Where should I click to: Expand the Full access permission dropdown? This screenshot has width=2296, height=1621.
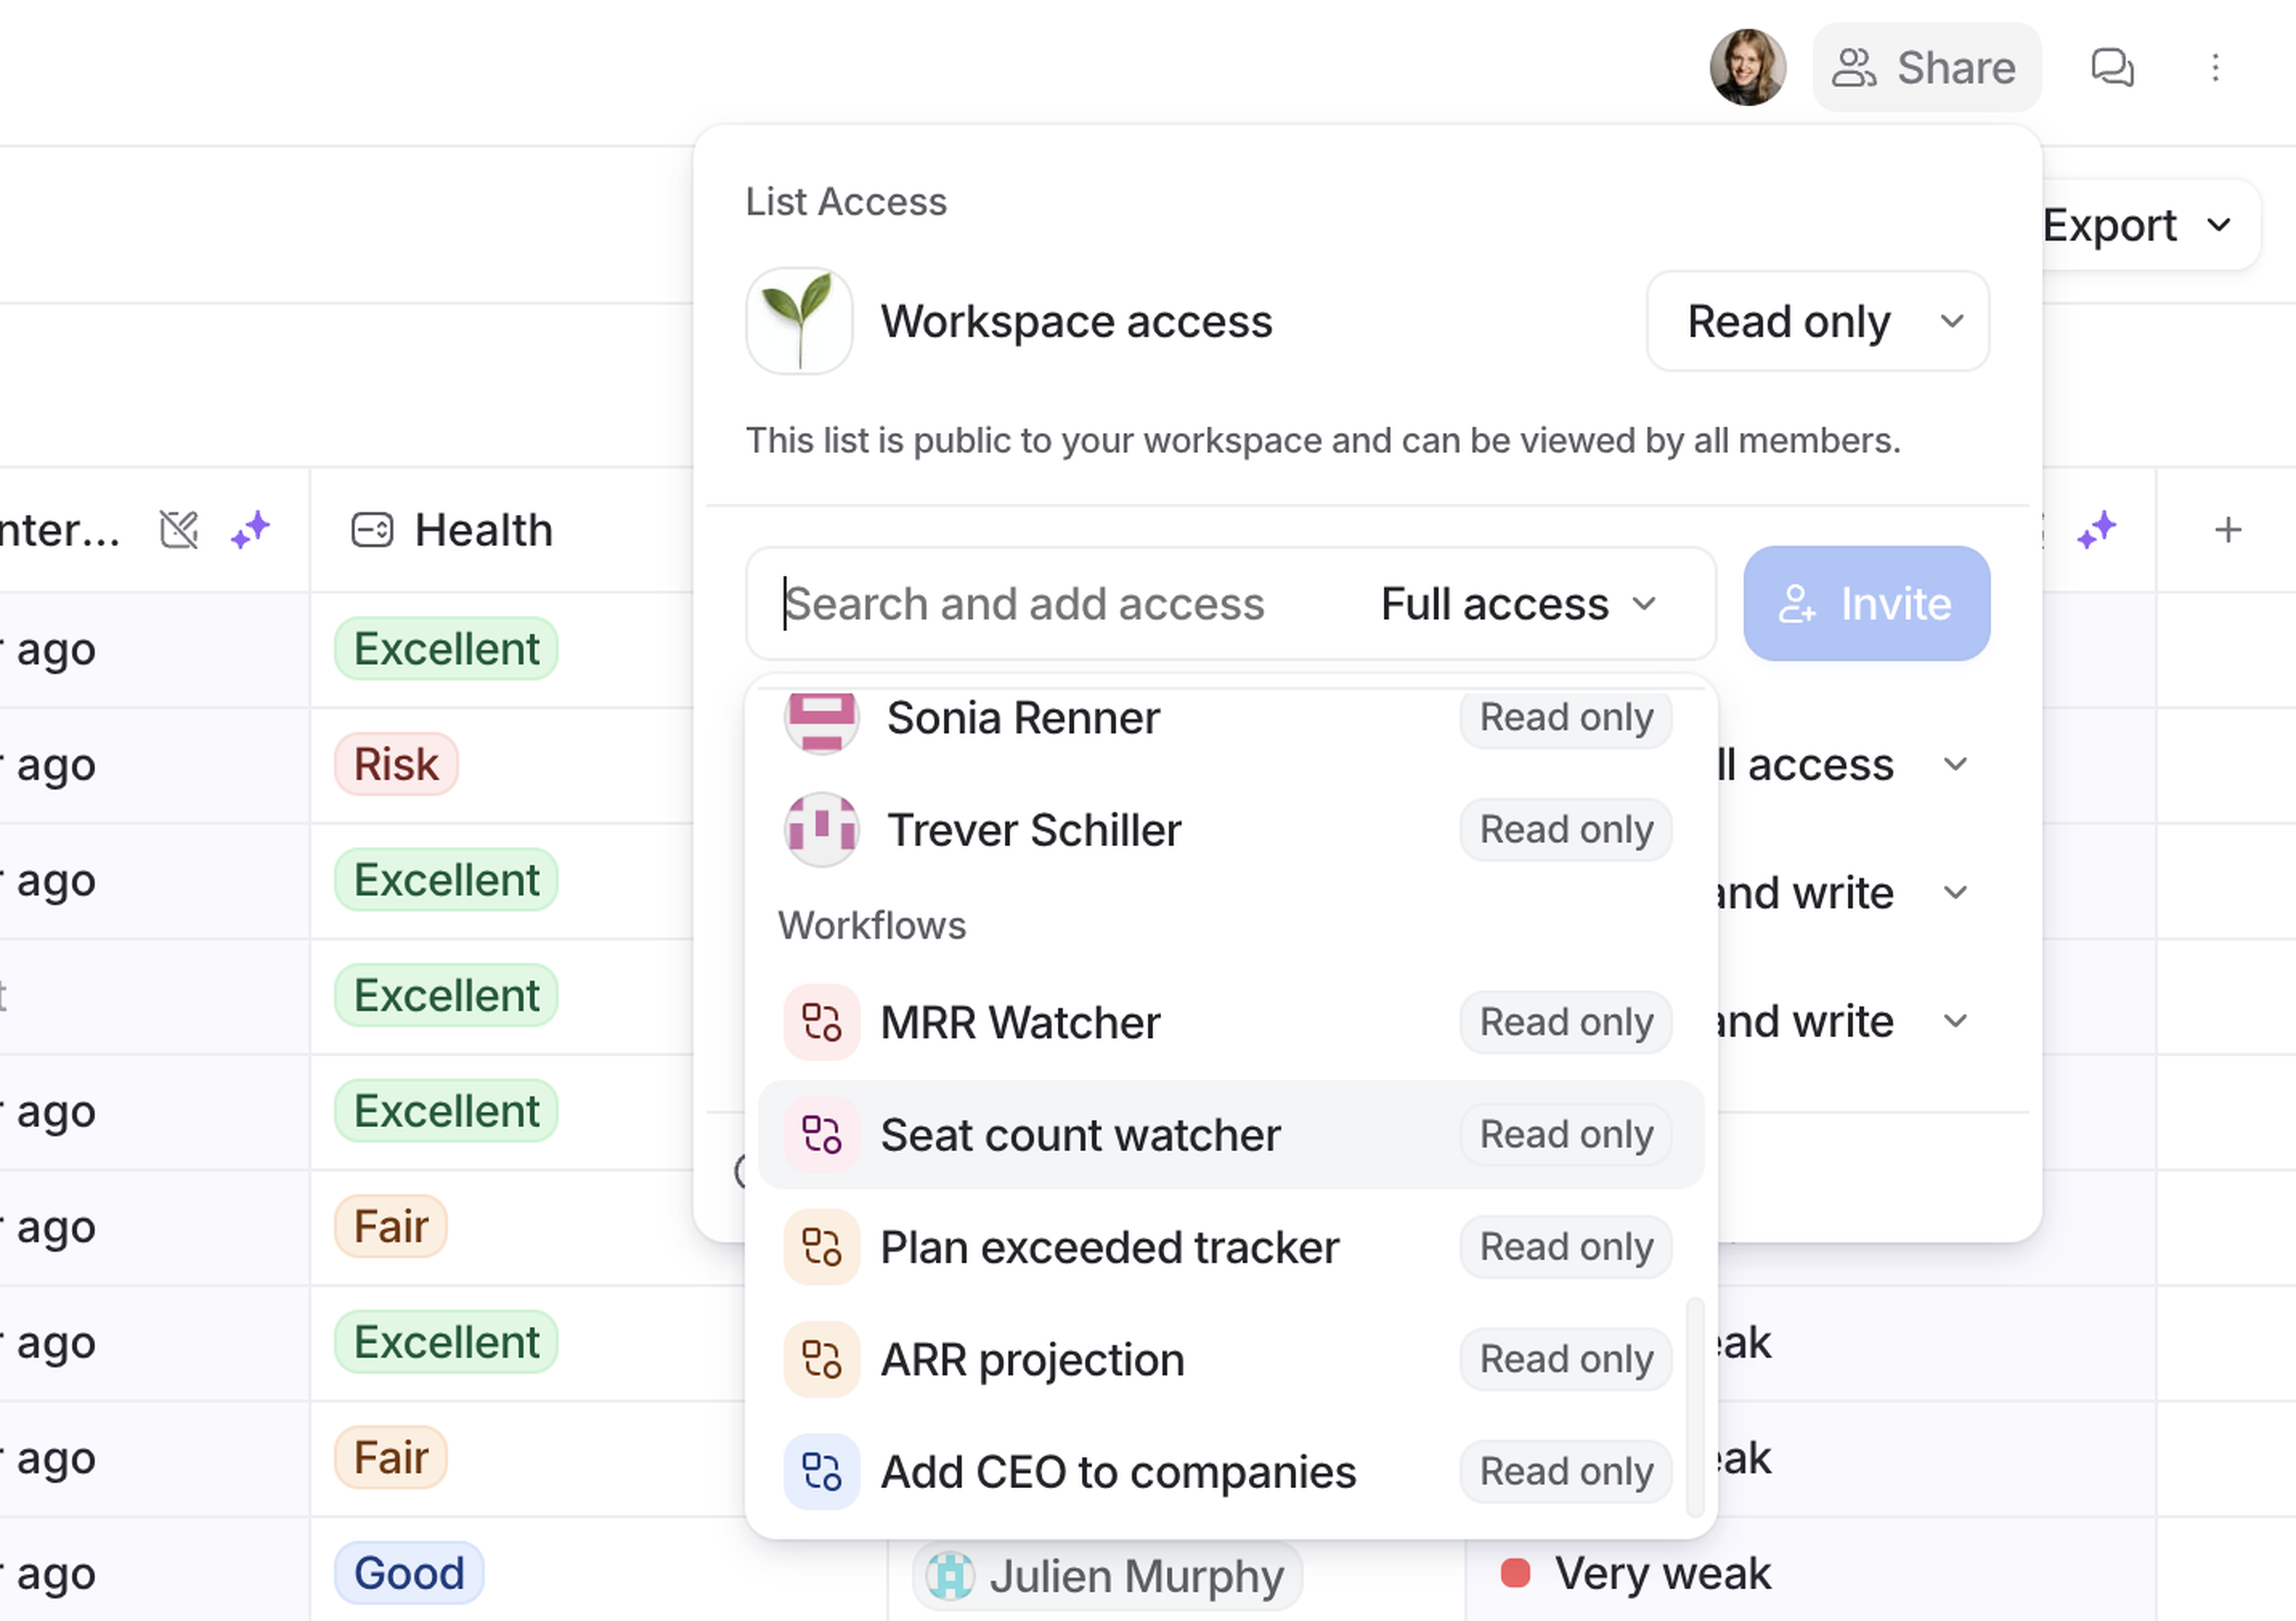[1517, 604]
